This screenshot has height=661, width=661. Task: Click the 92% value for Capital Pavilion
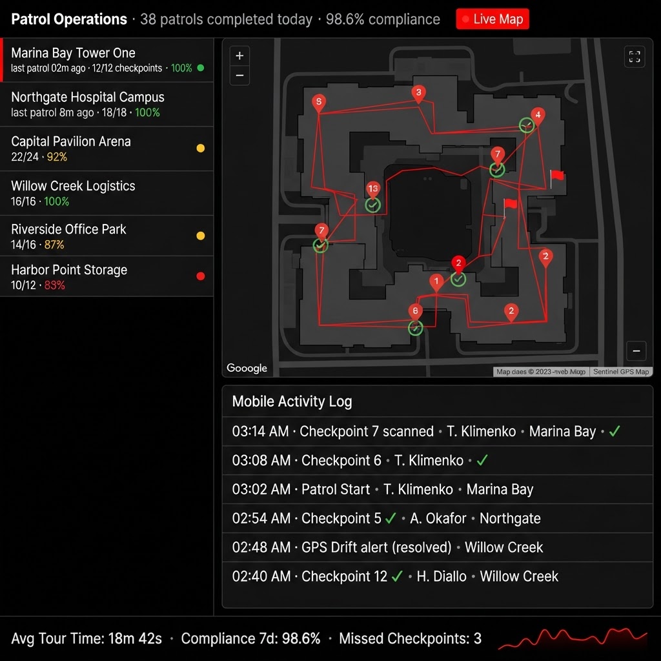[x=57, y=157]
